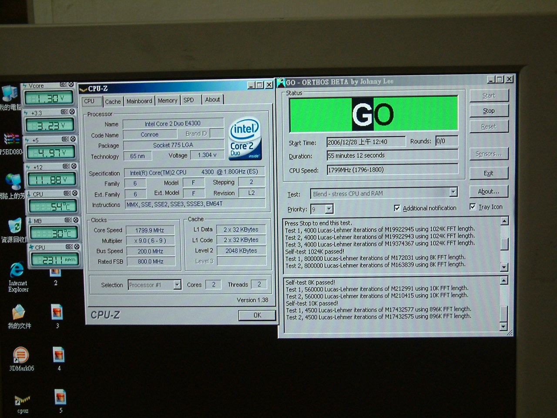Click the Duration field showing 55 minutes

click(x=392, y=155)
